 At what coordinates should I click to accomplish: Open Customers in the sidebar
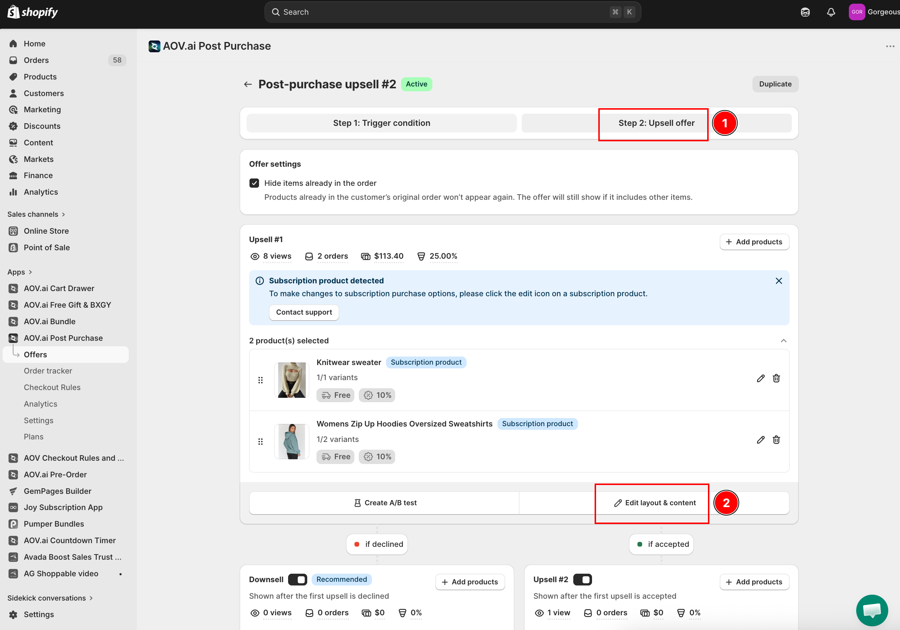point(65,93)
